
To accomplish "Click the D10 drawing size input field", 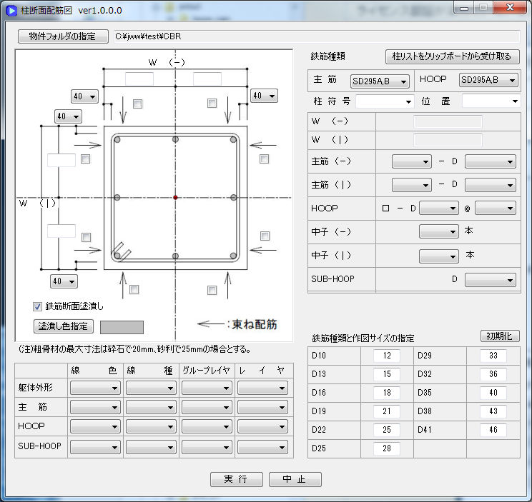I will (x=386, y=356).
